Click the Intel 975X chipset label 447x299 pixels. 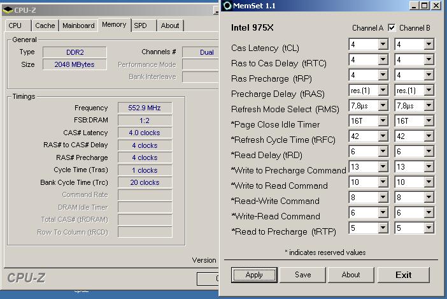point(252,27)
